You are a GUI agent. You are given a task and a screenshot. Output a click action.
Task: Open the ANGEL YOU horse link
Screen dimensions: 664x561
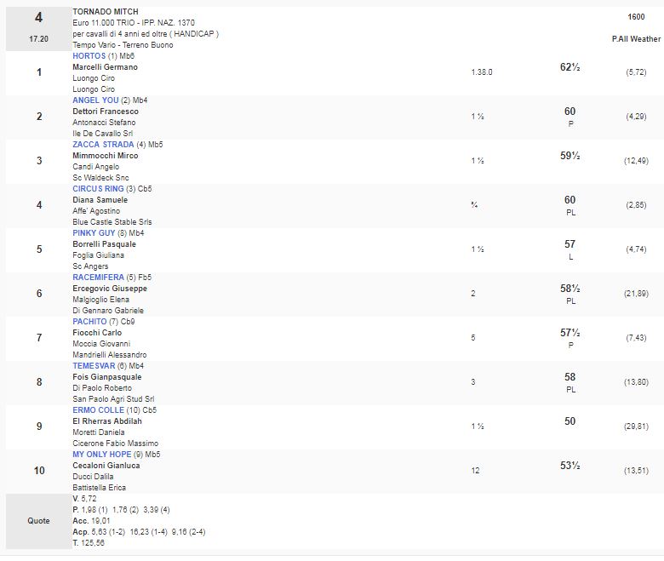point(95,100)
